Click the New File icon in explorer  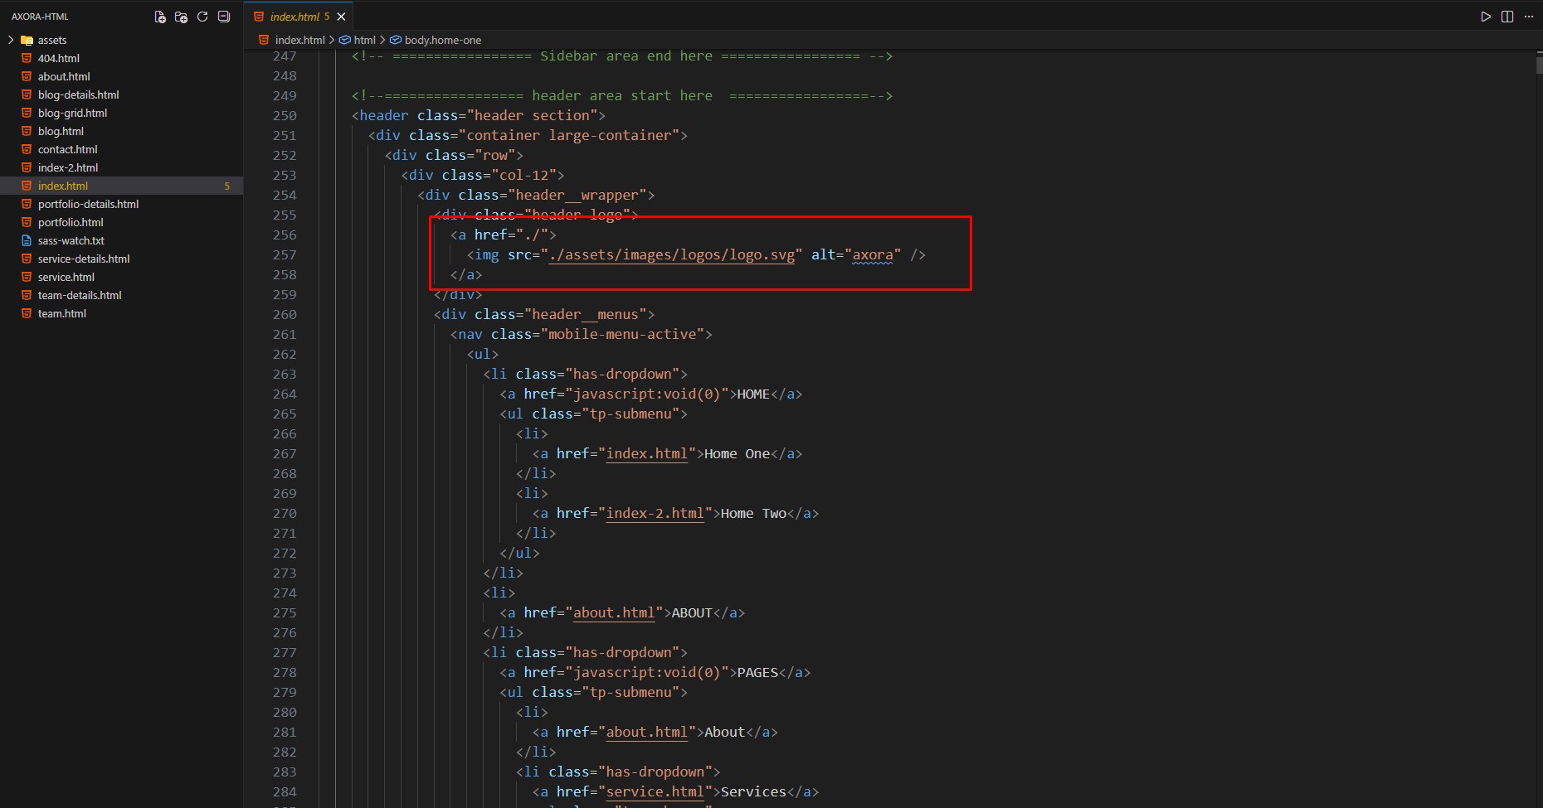pos(160,17)
